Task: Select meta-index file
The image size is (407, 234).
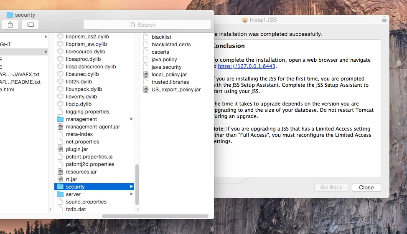Action: (x=79, y=134)
